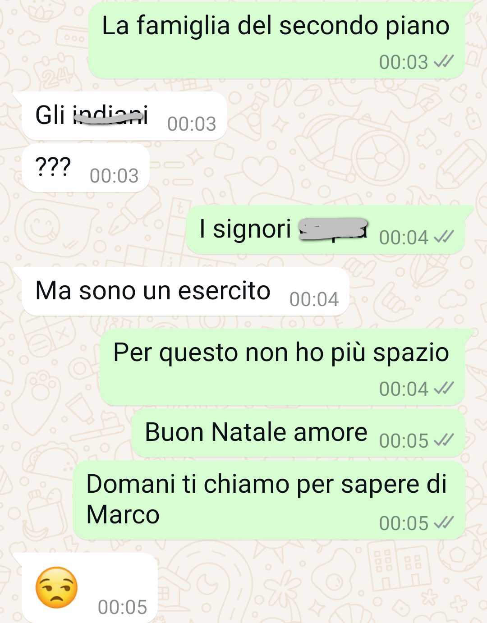Click read receipt ticks on 'I signori' message
487x623 pixels.
tap(443, 237)
